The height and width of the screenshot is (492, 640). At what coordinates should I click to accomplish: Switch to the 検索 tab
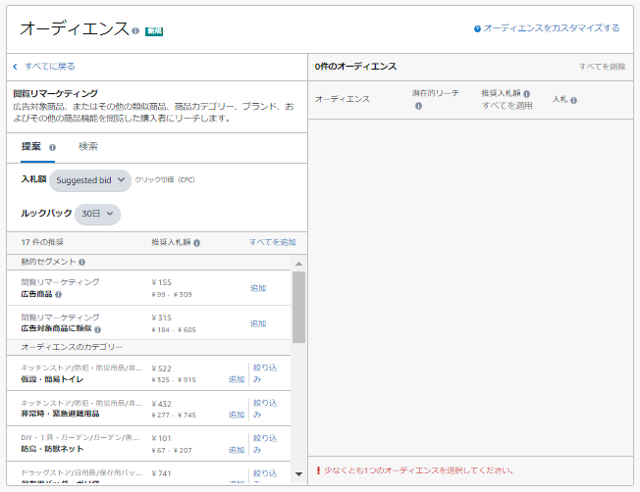click(x=88, y=146)
